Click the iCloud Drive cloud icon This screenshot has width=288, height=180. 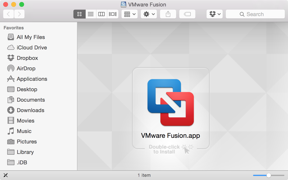click(11, 48)
